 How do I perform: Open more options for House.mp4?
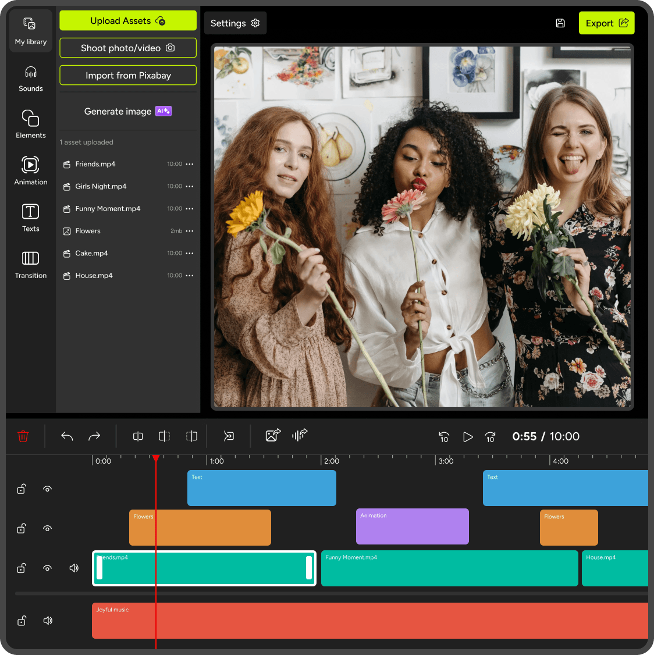189,276
